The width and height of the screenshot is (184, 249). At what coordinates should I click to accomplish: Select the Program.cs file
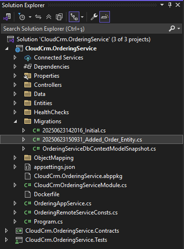(48, 222)
